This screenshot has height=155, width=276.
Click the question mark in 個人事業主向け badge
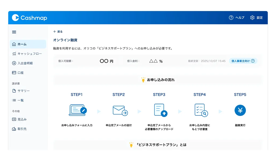pyautogui.click(x=253, y=61)
